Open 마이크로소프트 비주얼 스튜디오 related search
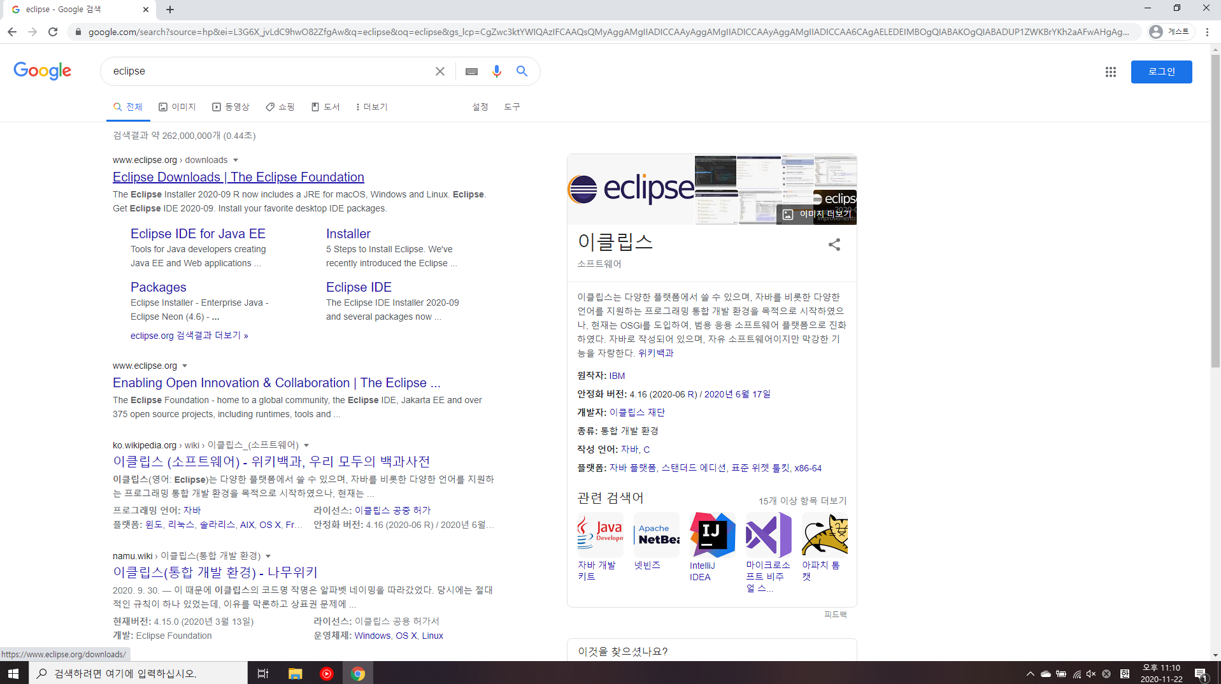This screenshot has height=684, width=1221. 768,553
